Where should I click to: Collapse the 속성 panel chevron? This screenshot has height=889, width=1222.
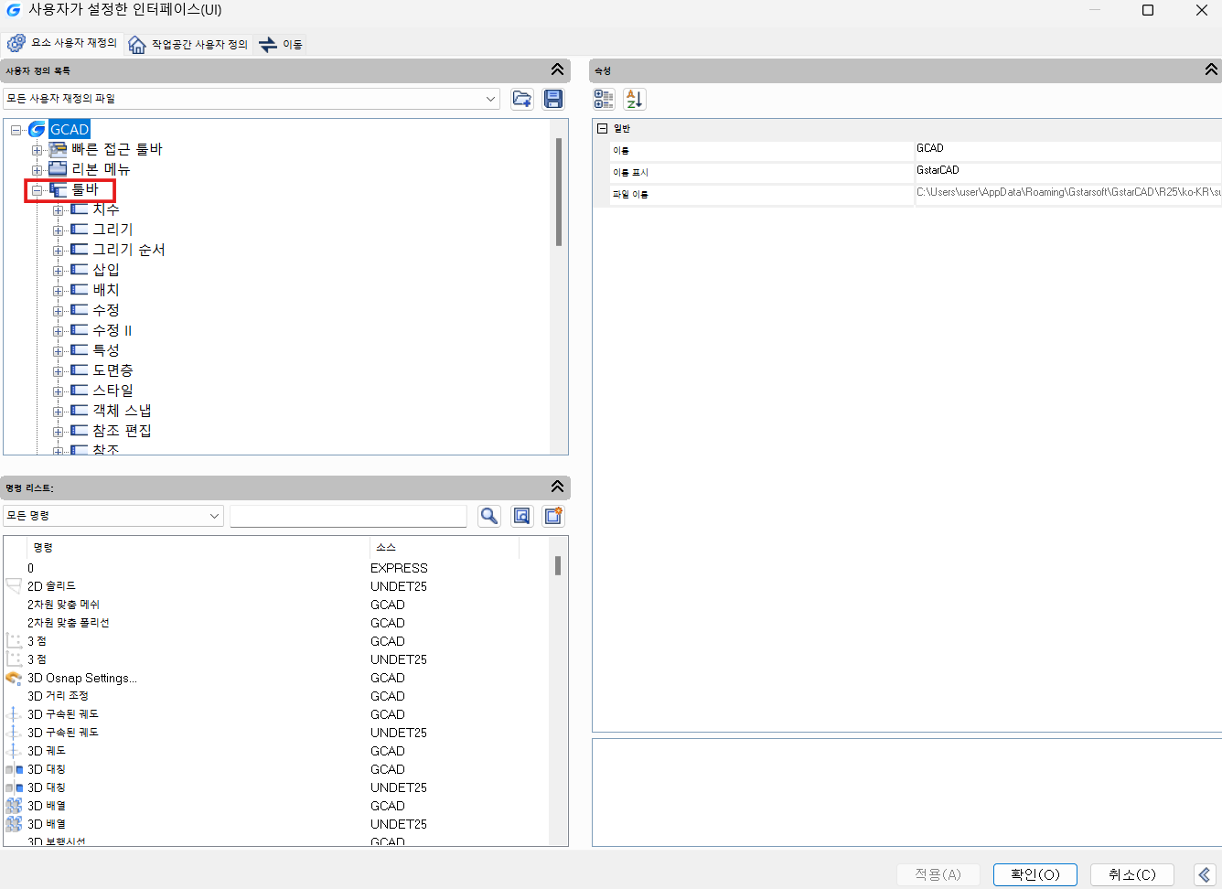click(1211, 70)
